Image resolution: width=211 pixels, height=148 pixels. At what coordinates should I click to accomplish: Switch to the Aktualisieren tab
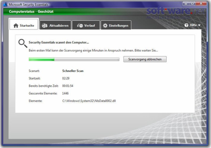tap(55, 25)
